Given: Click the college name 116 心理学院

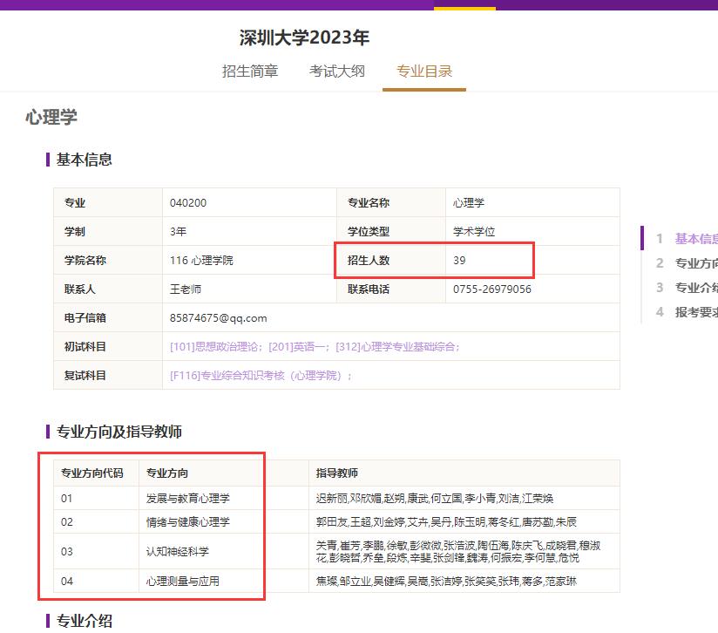Looking at the screenshot, I should click(201, 261).
